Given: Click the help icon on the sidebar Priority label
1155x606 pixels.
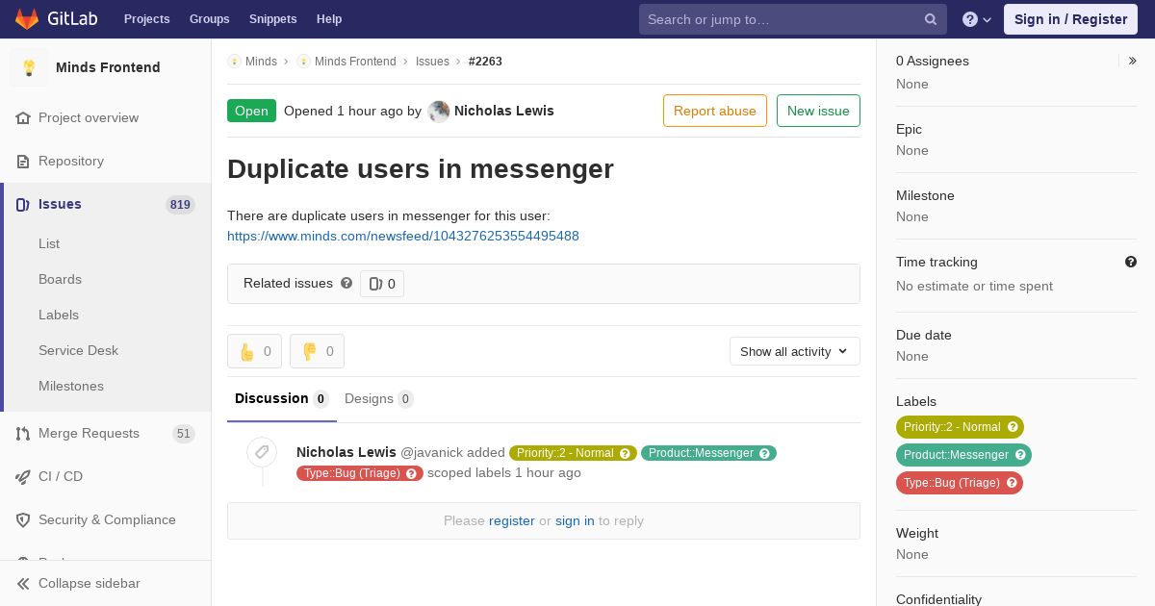Looking at the screenshot, I should click(1012, 427).
